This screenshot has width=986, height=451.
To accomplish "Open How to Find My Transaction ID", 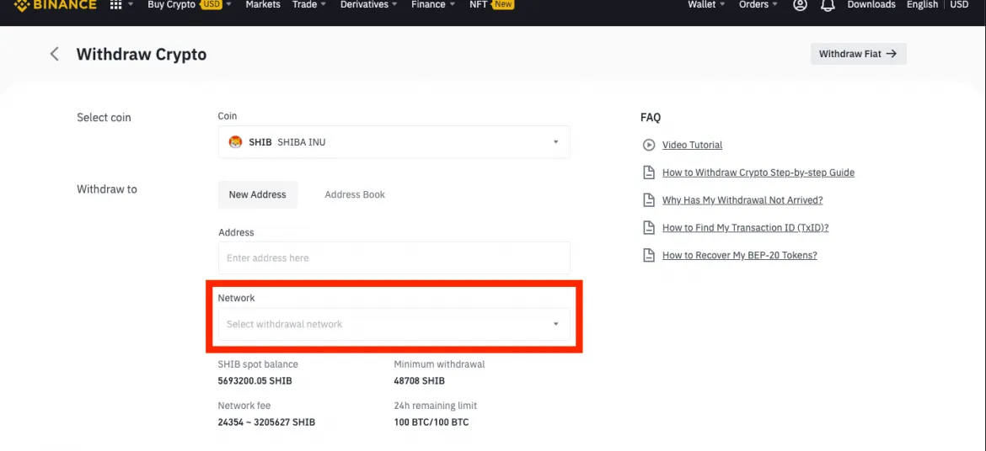I will point(745,228).
